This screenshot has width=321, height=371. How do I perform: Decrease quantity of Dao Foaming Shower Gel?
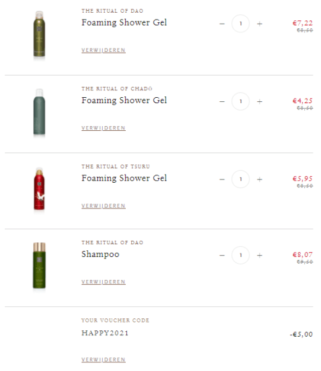click(x=222, y=24)
